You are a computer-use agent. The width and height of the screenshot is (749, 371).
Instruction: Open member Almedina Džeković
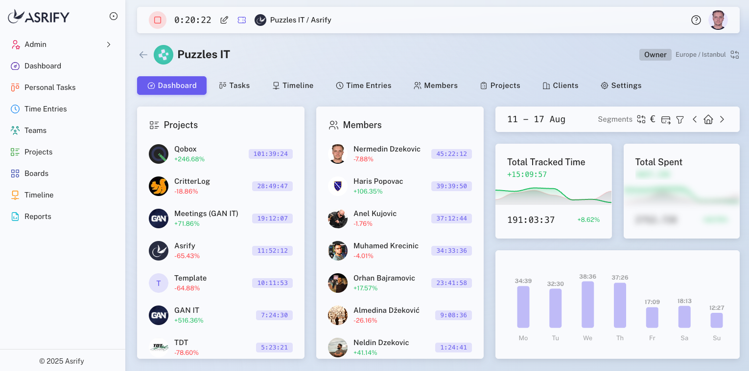tap(400, 315)
